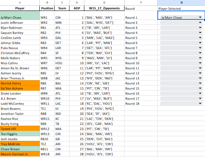This screenshot has width=205, height=158.
Task: Open the Round 14 dropdown arrow
Action: 200,83
